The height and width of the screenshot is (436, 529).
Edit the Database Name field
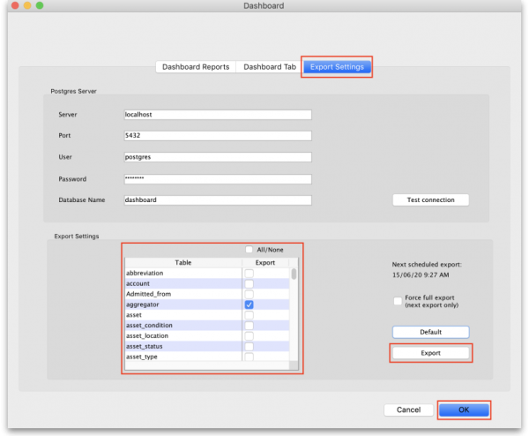218,200
